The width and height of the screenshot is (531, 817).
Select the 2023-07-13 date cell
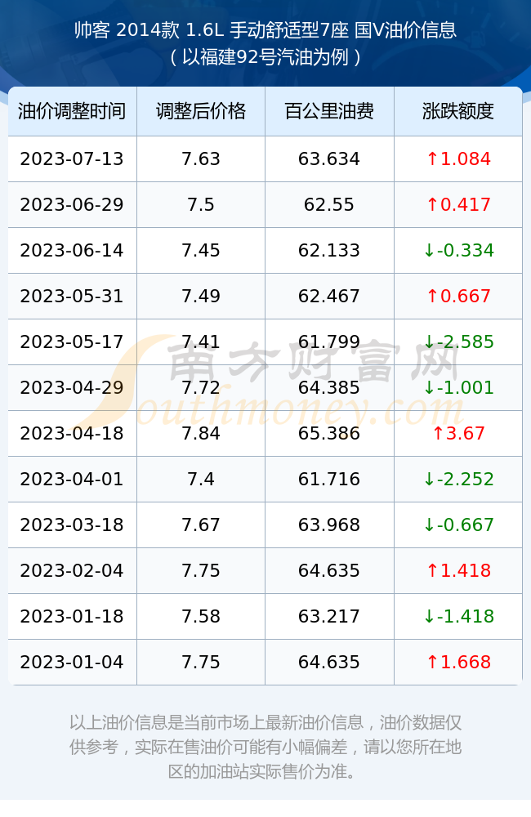coord(72,159)
